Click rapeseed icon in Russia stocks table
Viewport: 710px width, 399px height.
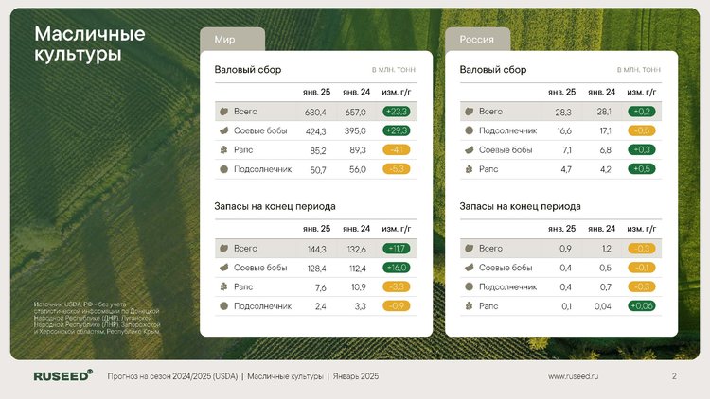pyautogui.click(x=470, y=306)
